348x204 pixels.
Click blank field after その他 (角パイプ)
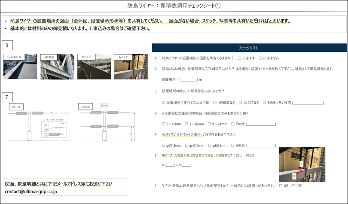308,103
